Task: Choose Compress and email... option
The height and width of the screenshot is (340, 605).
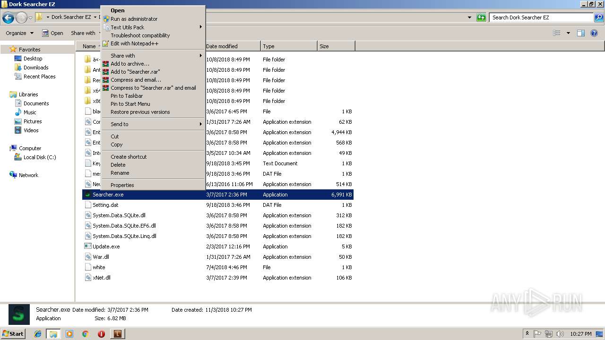Action: [x=154, y=80]
